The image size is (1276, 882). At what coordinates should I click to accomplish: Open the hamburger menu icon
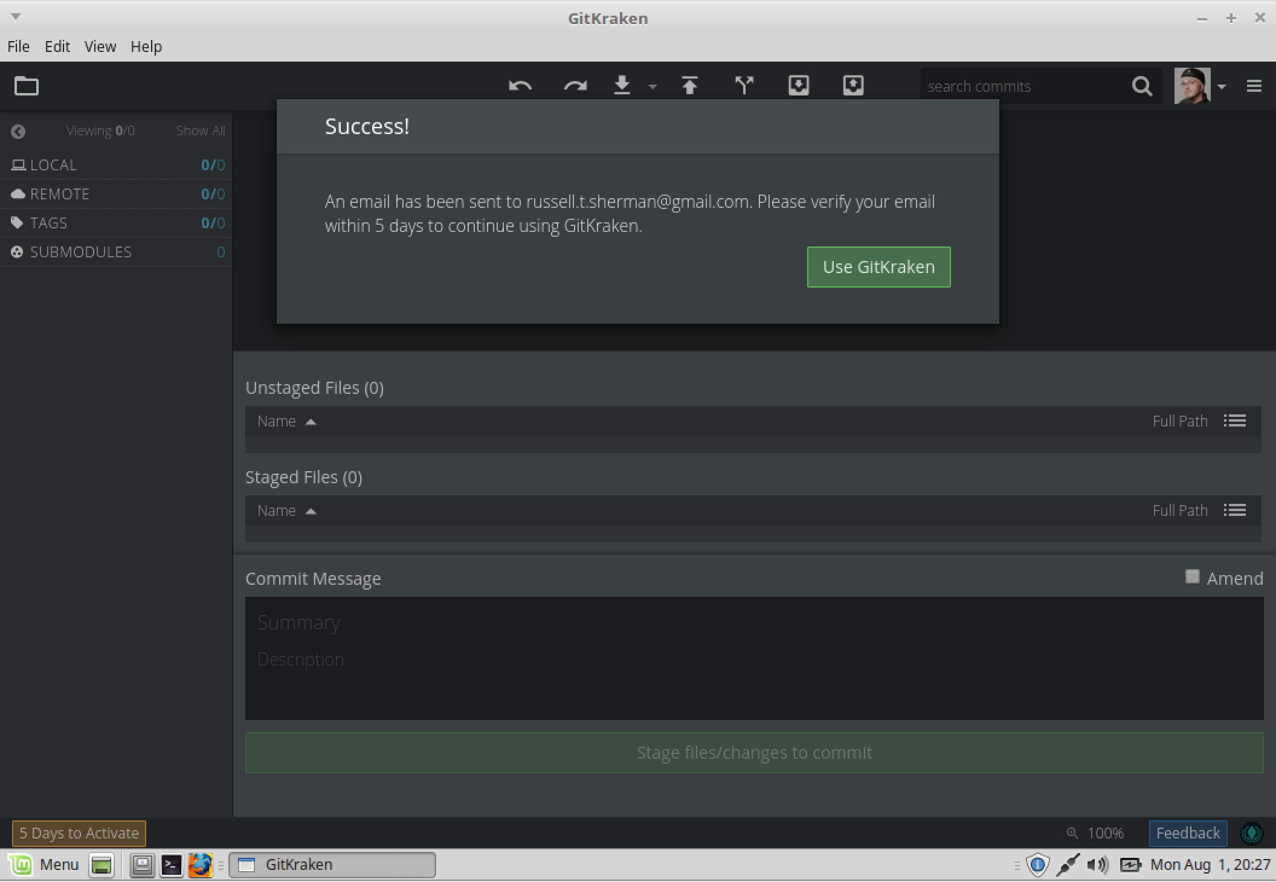pyautogui.click(x=1254, y=86)
